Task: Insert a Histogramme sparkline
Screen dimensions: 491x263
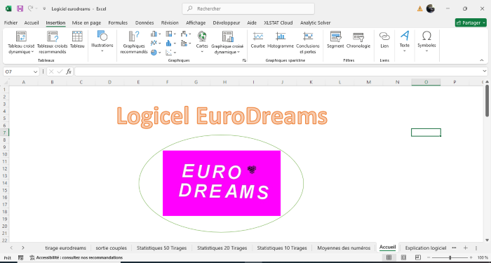Action: click(x=281, y=40)
